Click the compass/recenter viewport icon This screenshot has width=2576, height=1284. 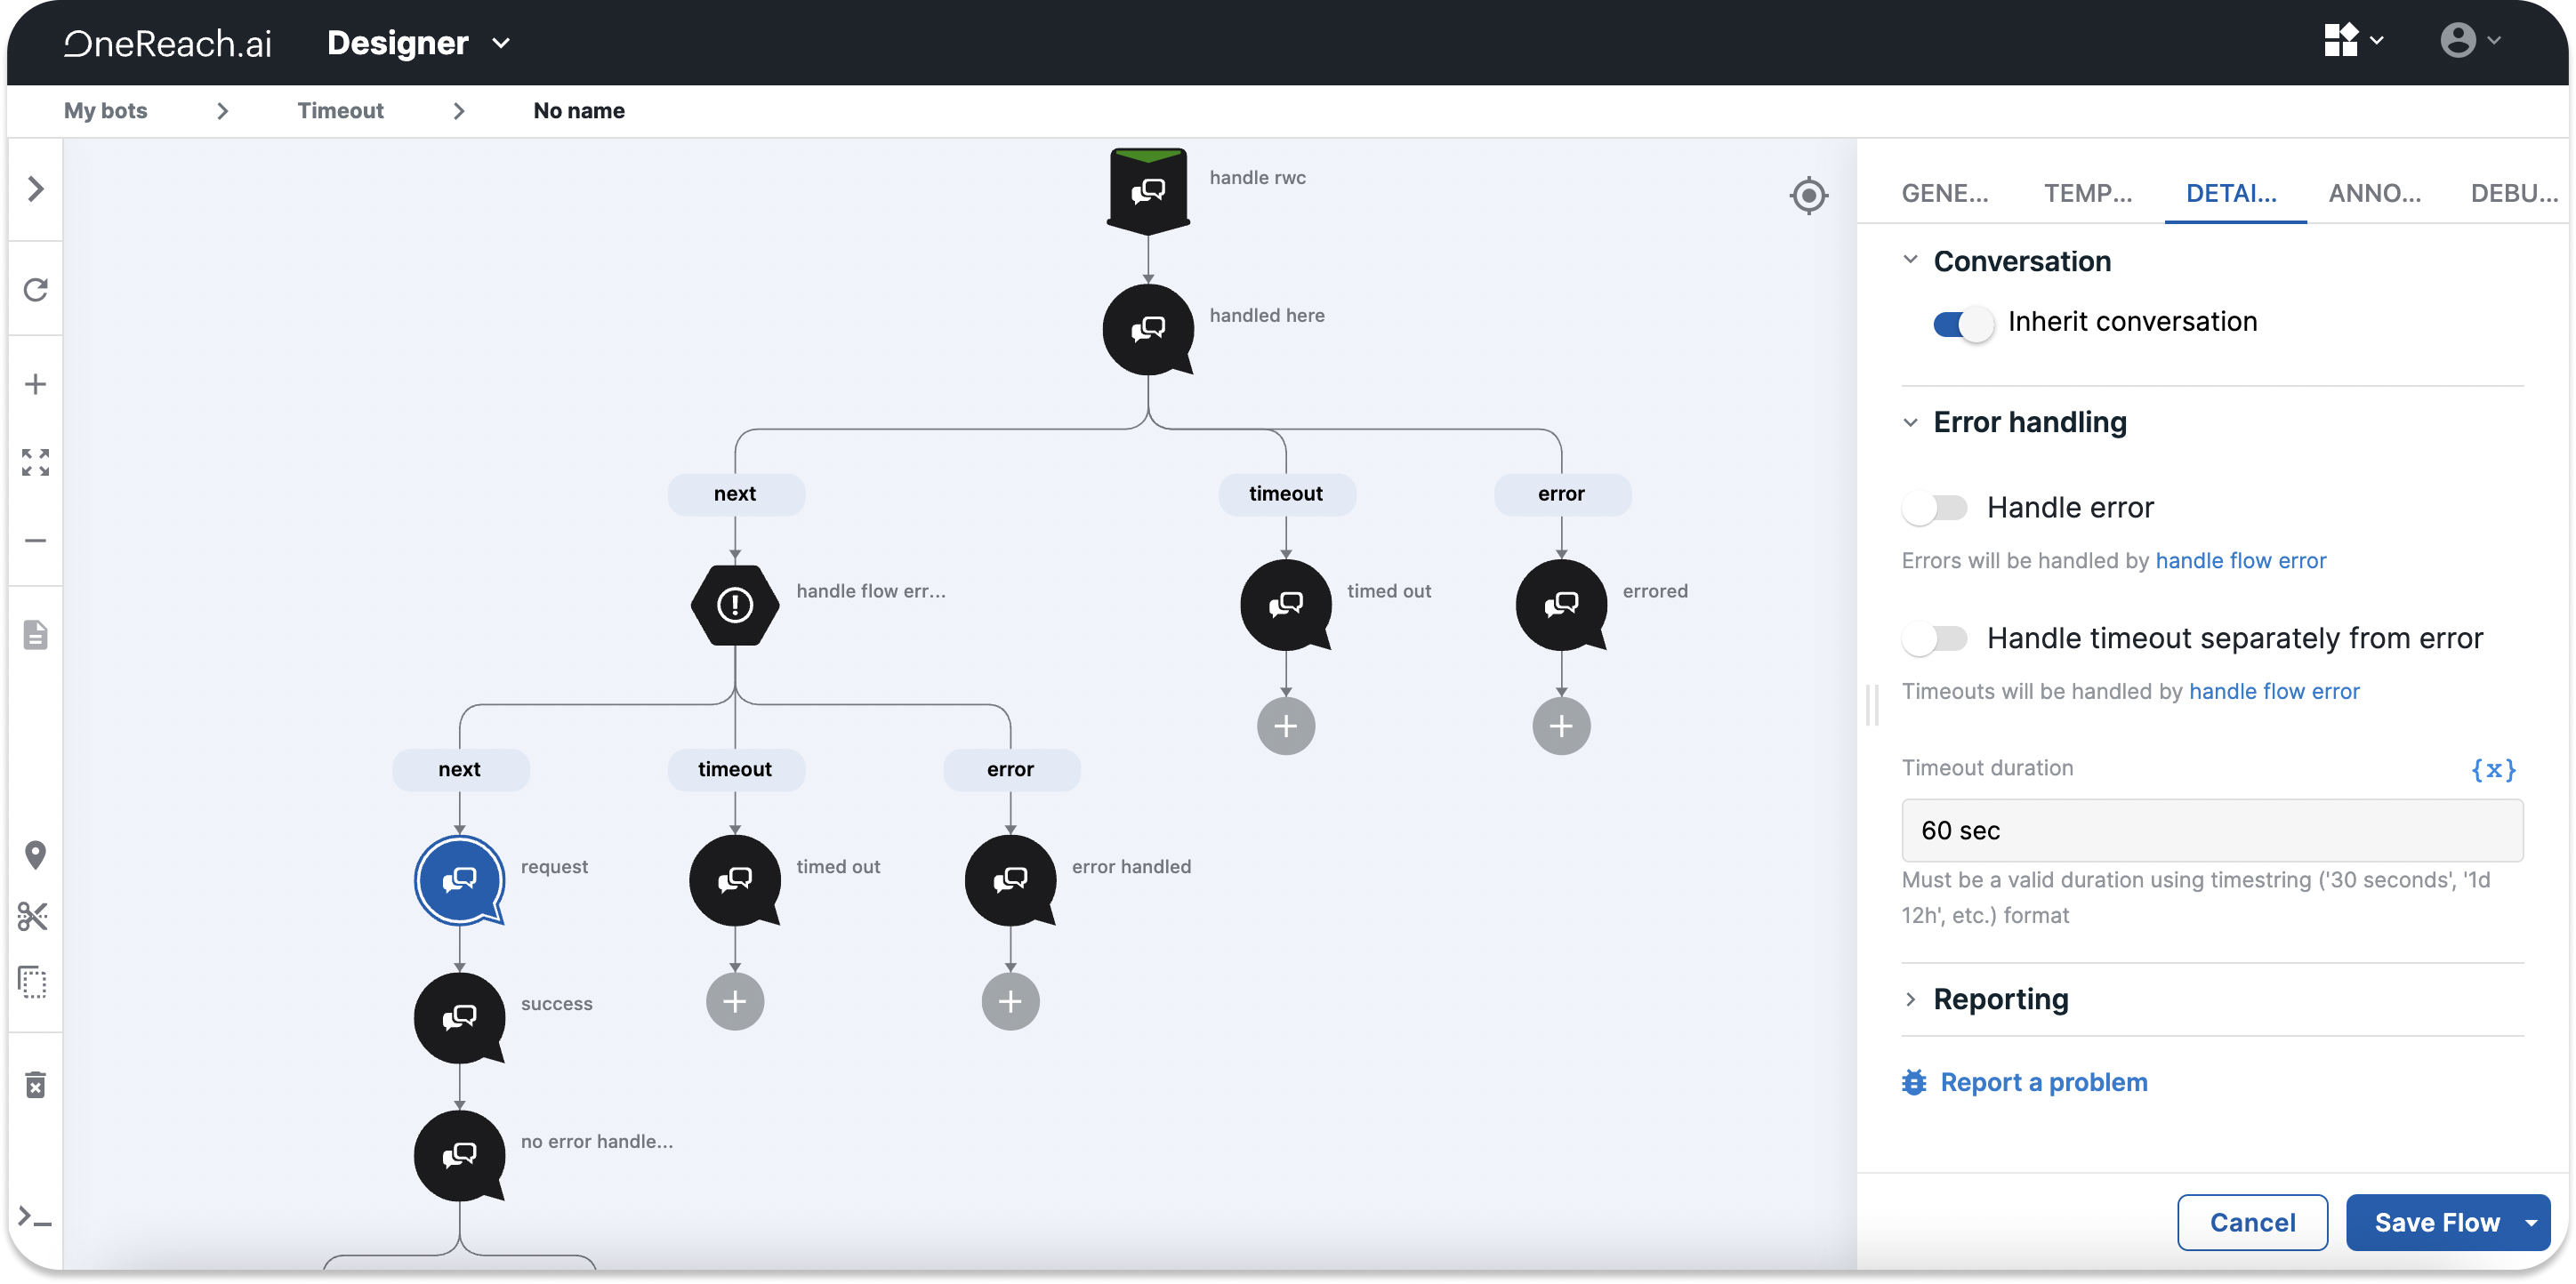pos(1808,196)
